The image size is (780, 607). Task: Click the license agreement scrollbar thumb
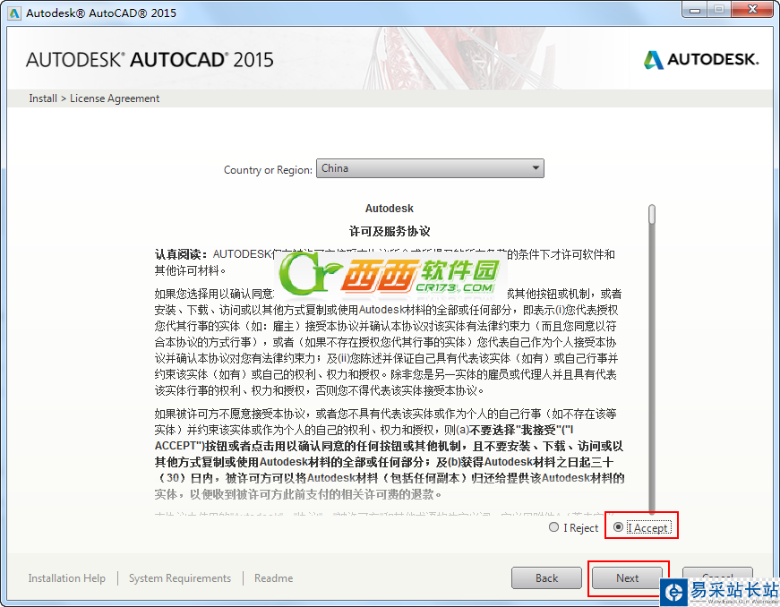coord(652,214)
